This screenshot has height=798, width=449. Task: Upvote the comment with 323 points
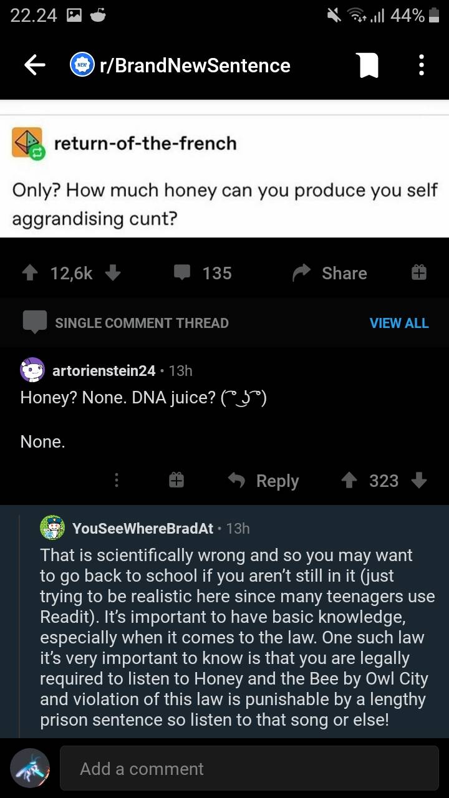(x=349, y=481)
